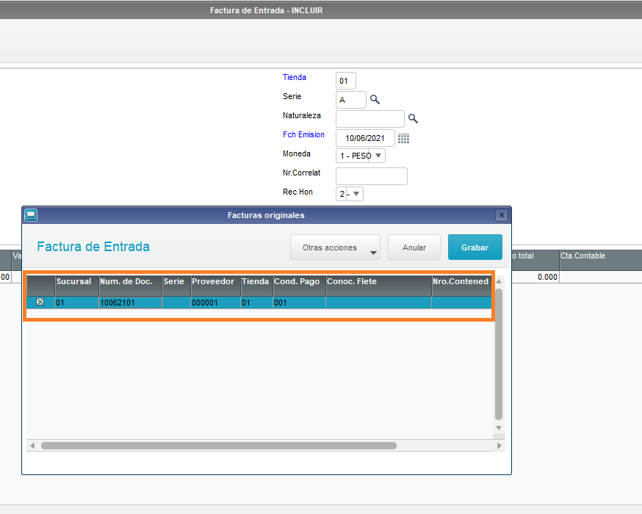Image resolution: width=642 pixels, height=514 pixels.
Task: Click the grid scroll up arrow
Action: 499,281
